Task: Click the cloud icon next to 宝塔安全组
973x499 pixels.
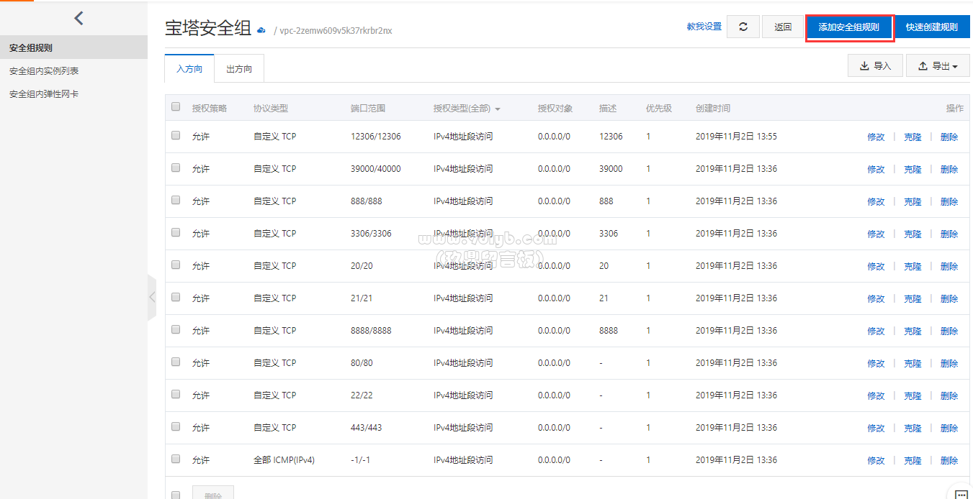Action: 261,30
